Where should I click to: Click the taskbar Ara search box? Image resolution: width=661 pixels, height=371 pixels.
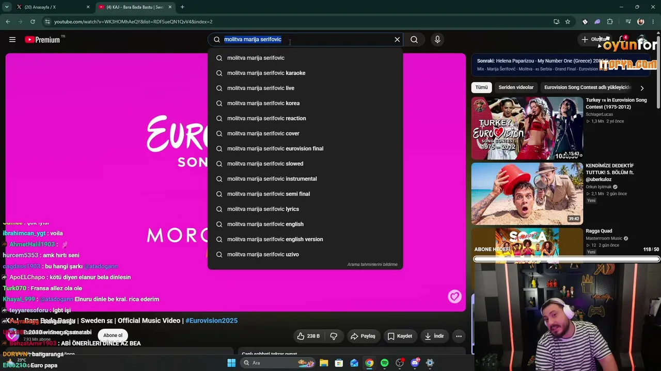(x=279, y=363)
